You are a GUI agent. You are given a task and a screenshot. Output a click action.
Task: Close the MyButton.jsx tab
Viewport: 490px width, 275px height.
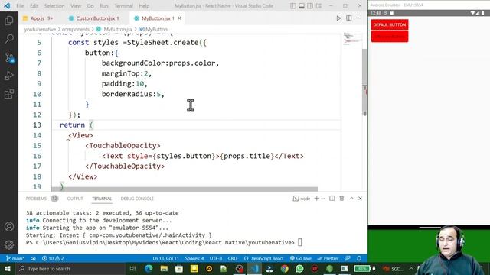tap(179, 18)
